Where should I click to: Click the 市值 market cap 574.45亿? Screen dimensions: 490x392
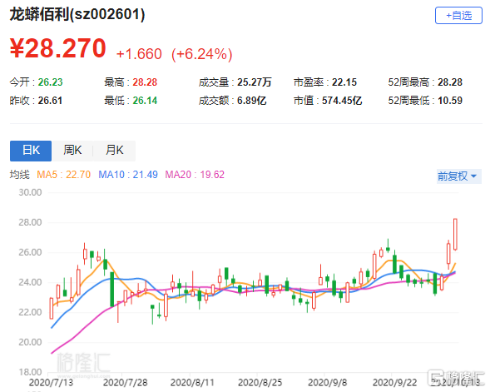[x=342, y=101]
